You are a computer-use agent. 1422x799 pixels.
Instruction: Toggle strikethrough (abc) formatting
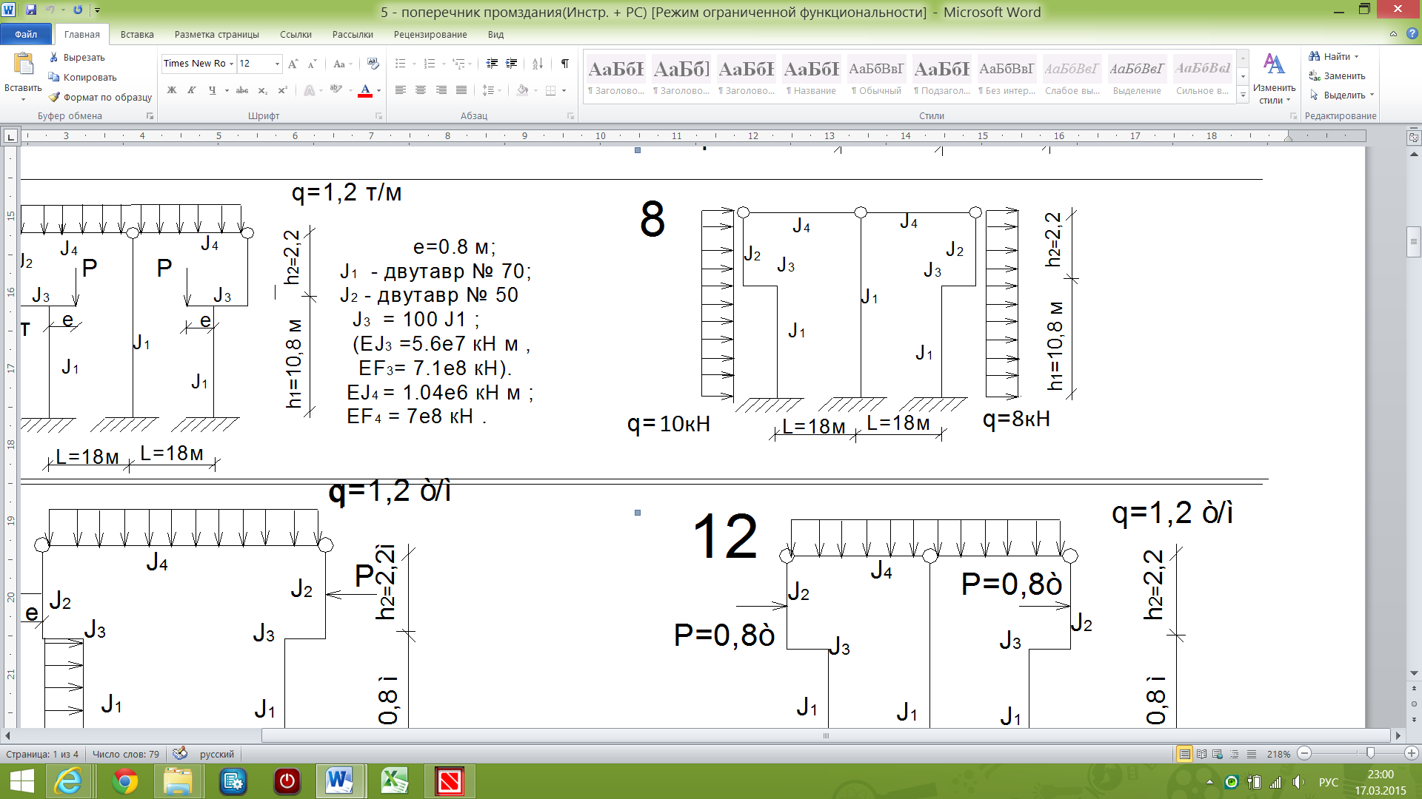point(242,90)
